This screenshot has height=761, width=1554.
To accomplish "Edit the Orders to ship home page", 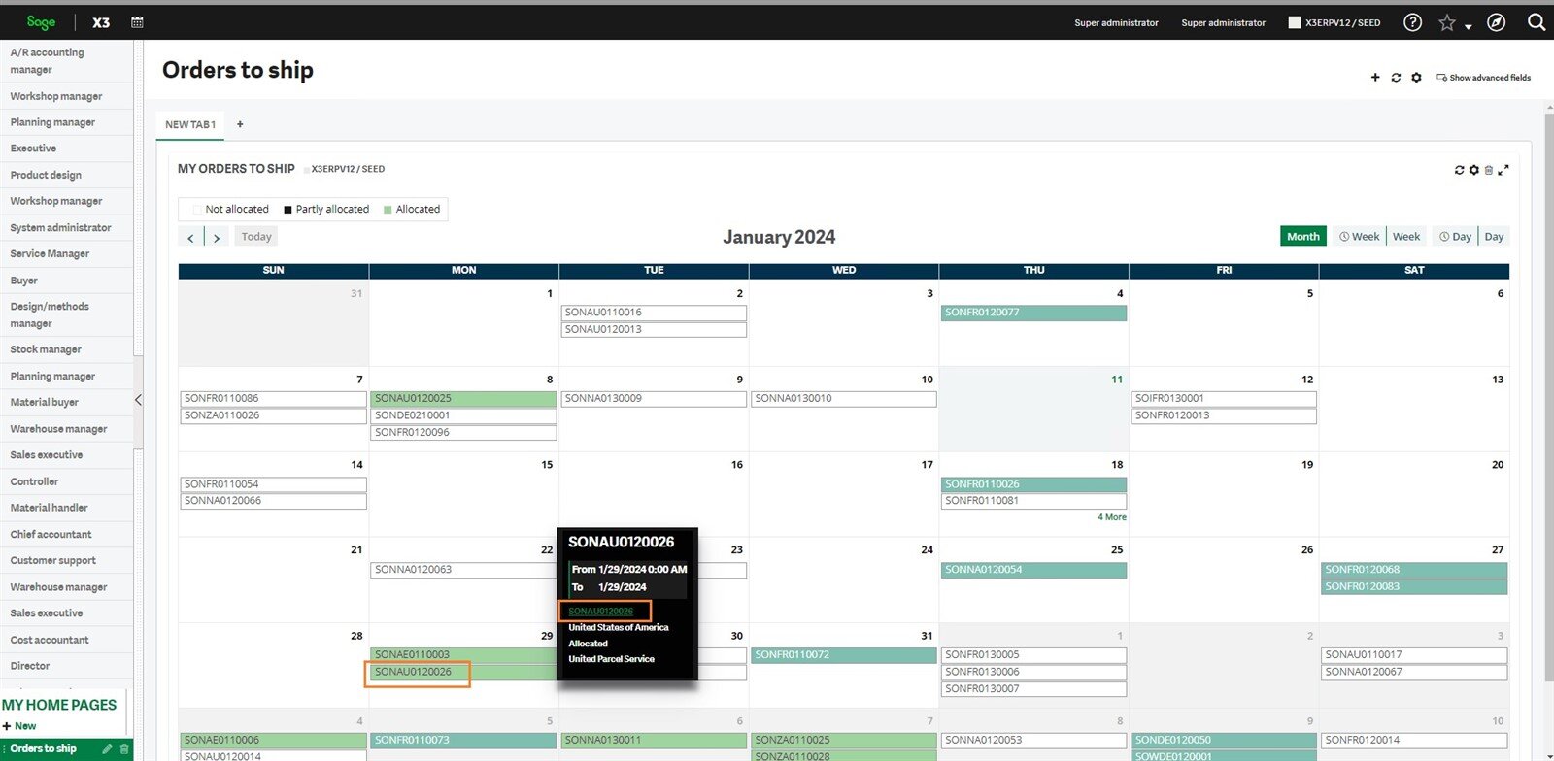I will tap(107, 749).
